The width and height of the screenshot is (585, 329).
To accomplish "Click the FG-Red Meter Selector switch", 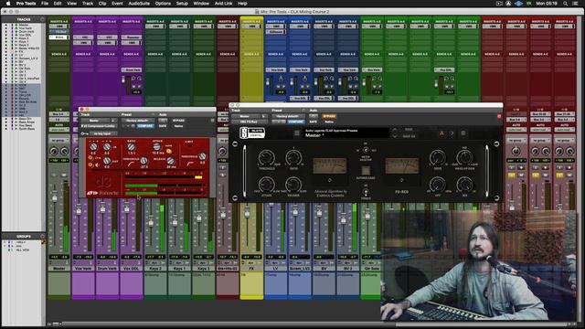I will [366, 150].
